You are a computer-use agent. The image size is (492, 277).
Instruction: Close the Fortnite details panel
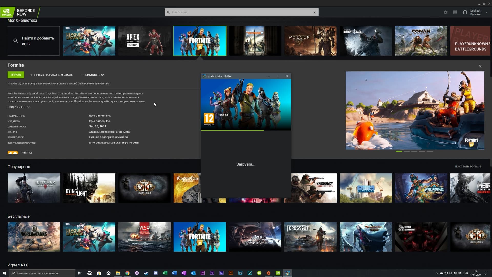tap(480, 66)
